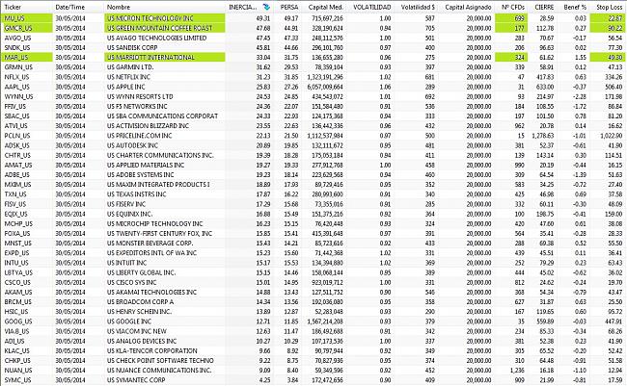This screenshot has width=627, height=386.
Task: Click the Capital Asignado column header
Action: (468, 7)
